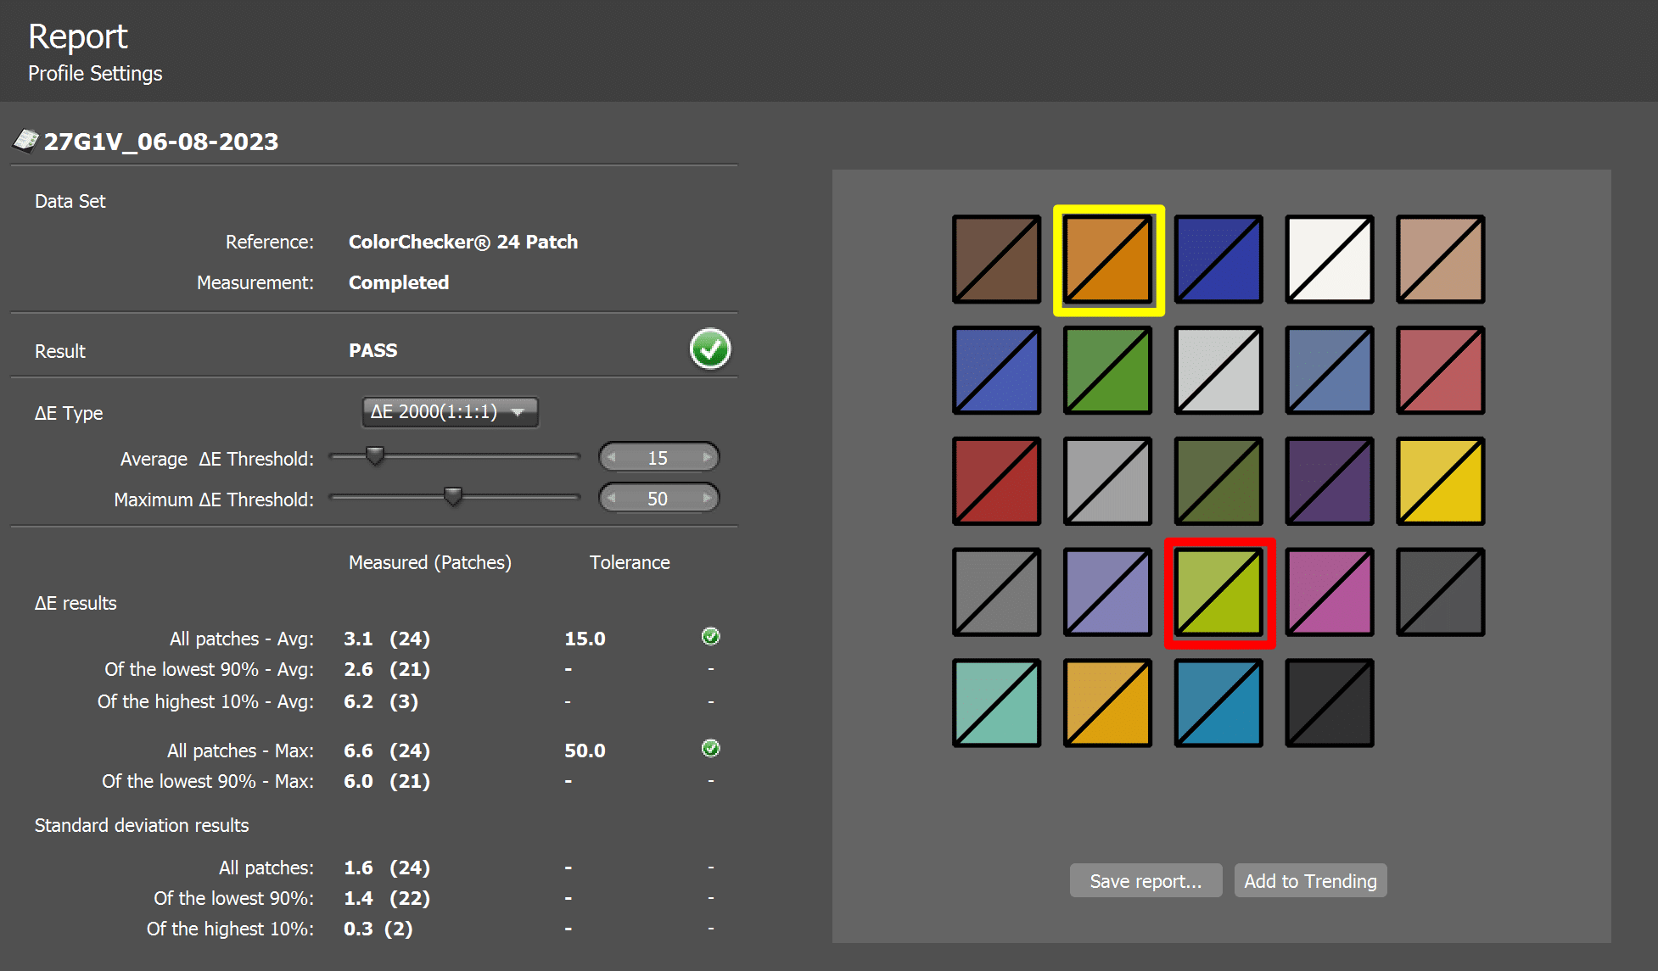
Task: Increase Maximum ΔE Threshold with right arrow
Action: (x=706, y=499)
